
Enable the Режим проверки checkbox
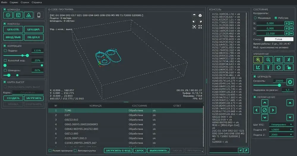[x=50, y=151]
